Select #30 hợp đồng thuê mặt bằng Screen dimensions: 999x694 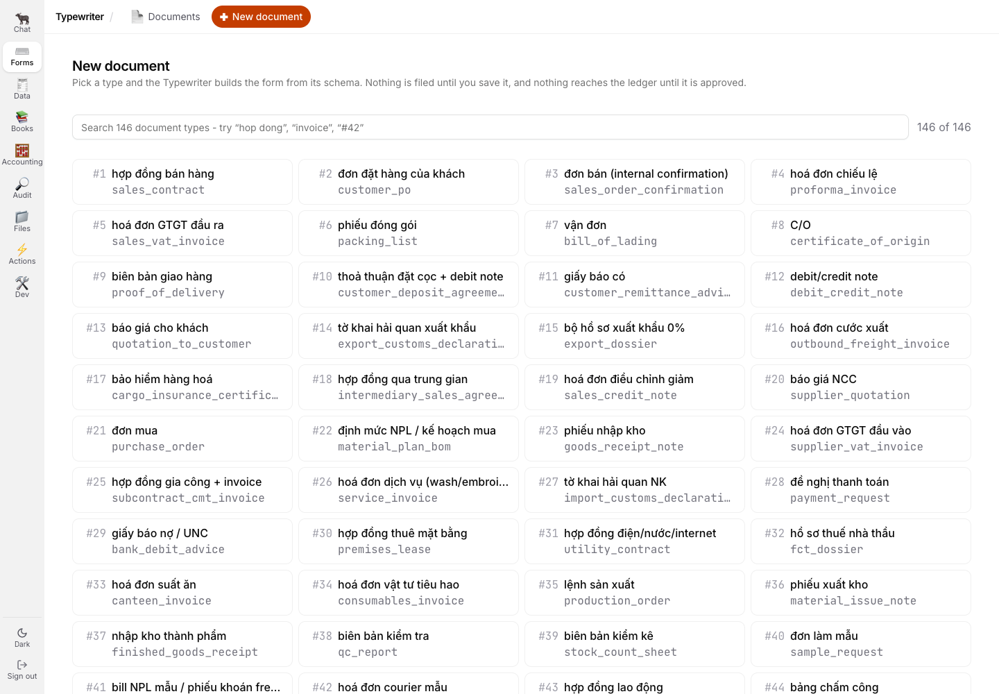point(409,541)
